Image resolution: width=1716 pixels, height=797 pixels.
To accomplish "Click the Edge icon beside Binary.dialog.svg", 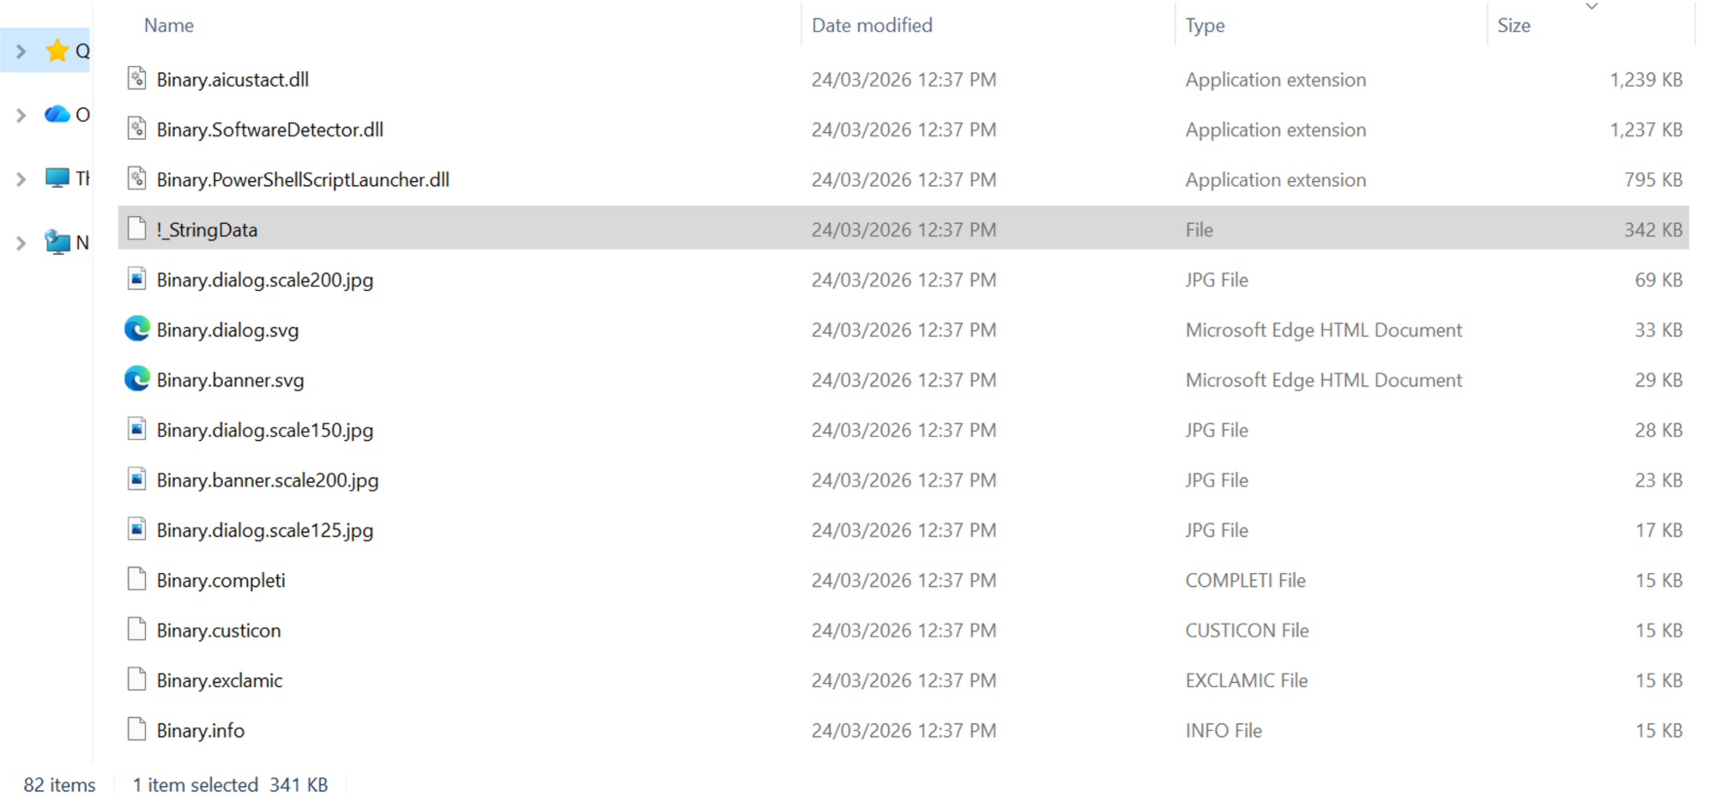I will pos(136,329).
